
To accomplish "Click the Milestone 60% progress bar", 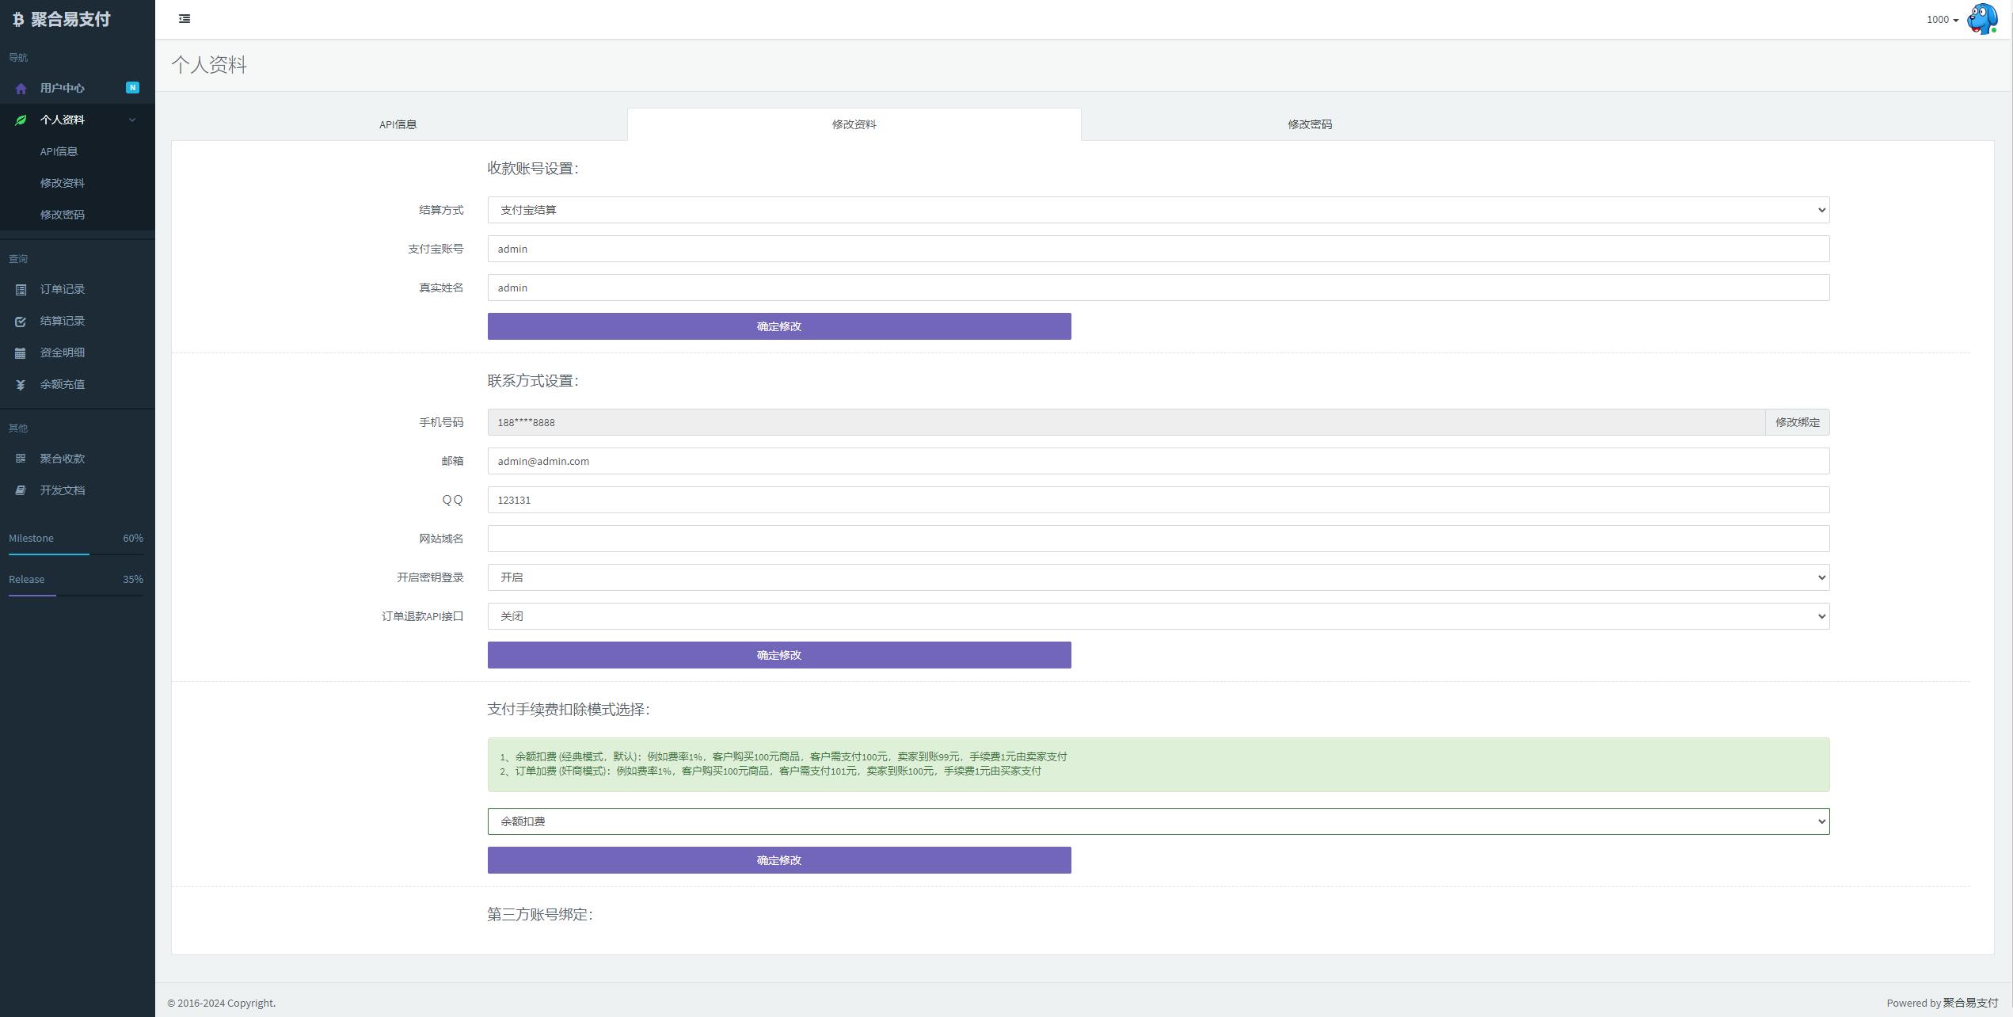I will click(76, 554).
